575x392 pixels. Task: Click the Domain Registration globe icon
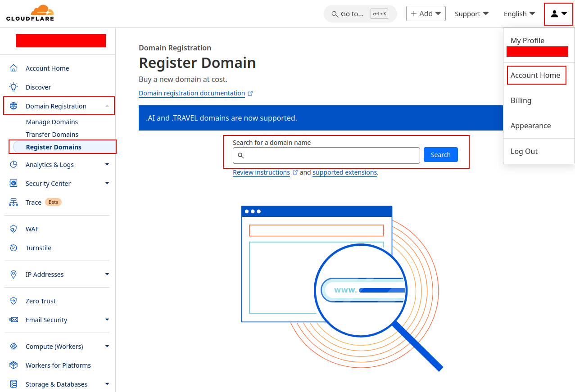[x=14, y=106]
